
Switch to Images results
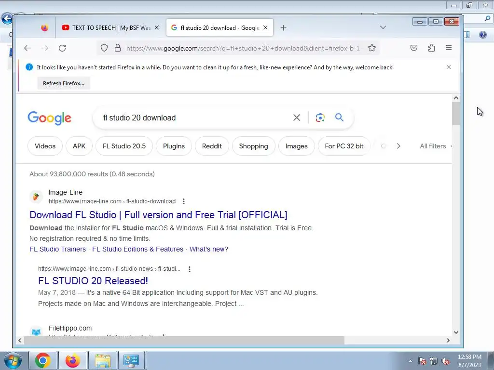(x=297, y=146)
